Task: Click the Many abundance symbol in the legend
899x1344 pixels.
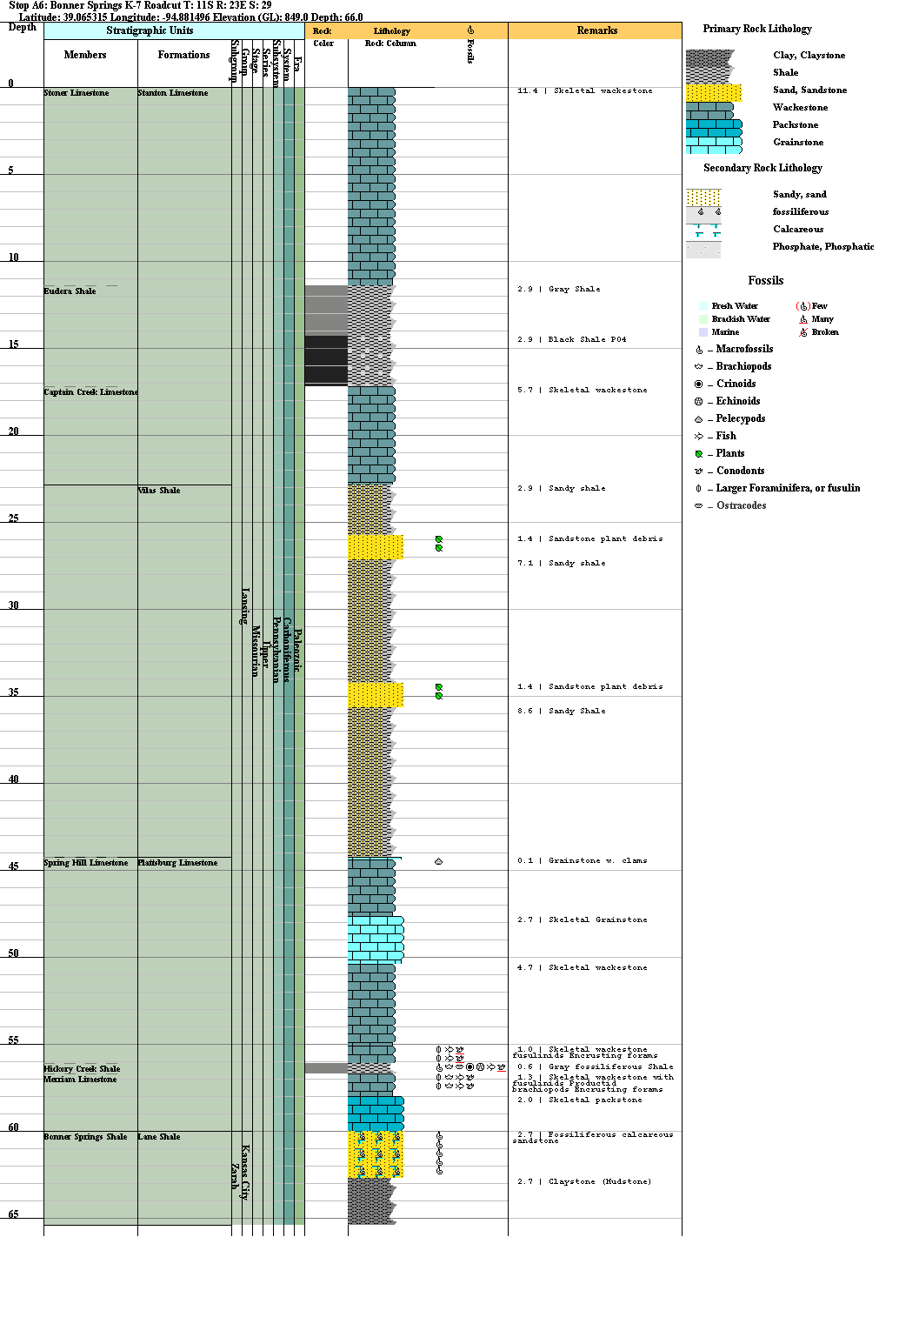Action: coord(803,319)
